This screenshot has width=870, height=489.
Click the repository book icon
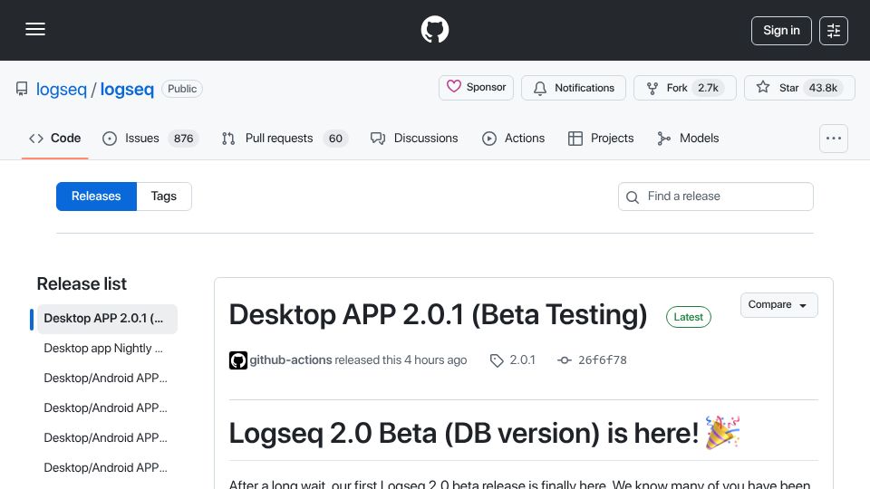point(22,89)
